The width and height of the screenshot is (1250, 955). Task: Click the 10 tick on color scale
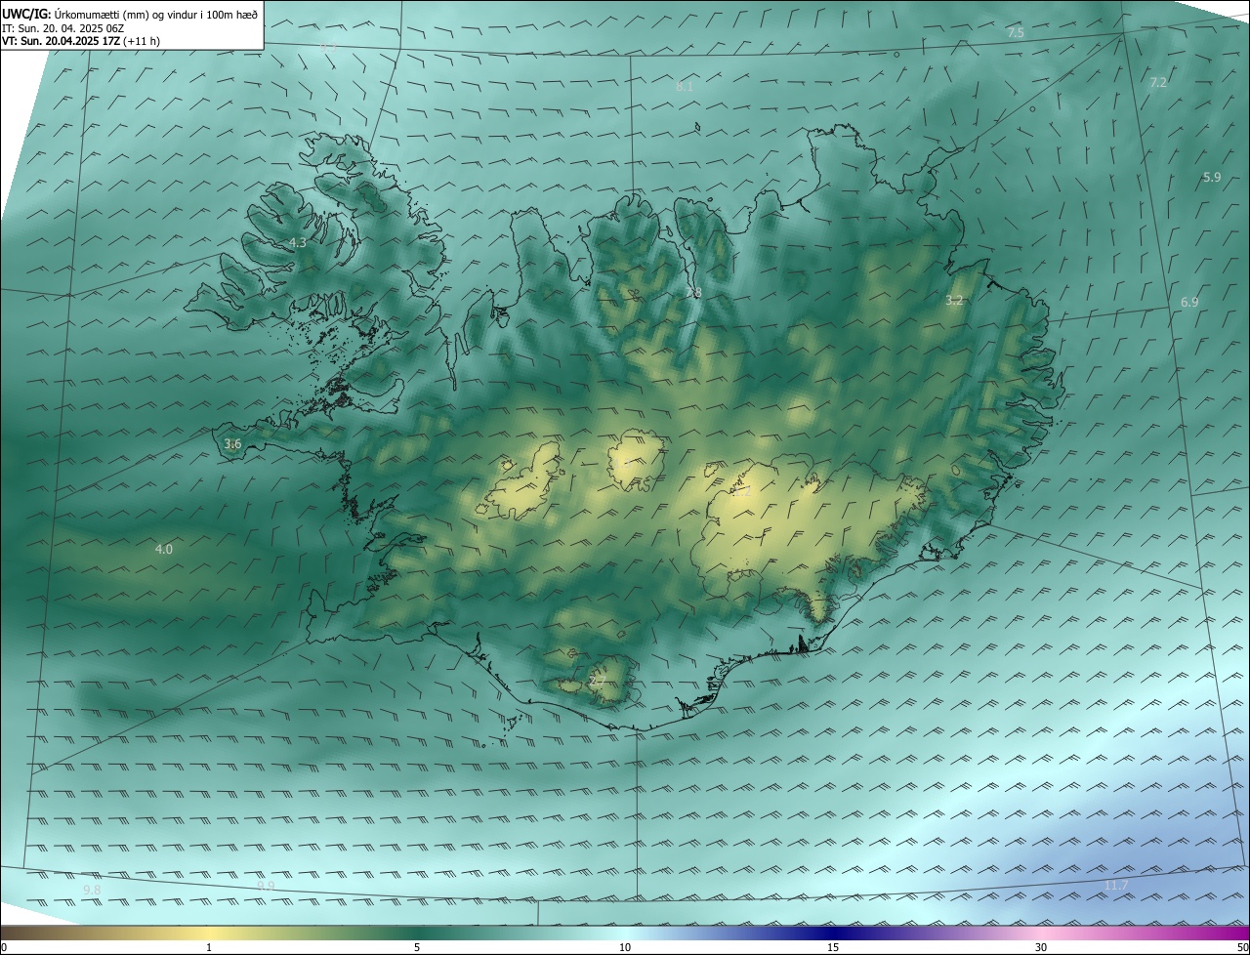(x=625, y=948)
